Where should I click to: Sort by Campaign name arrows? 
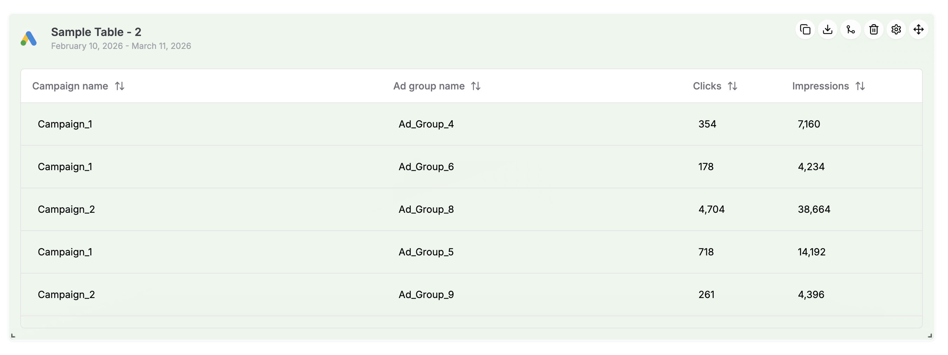(120, 86)
